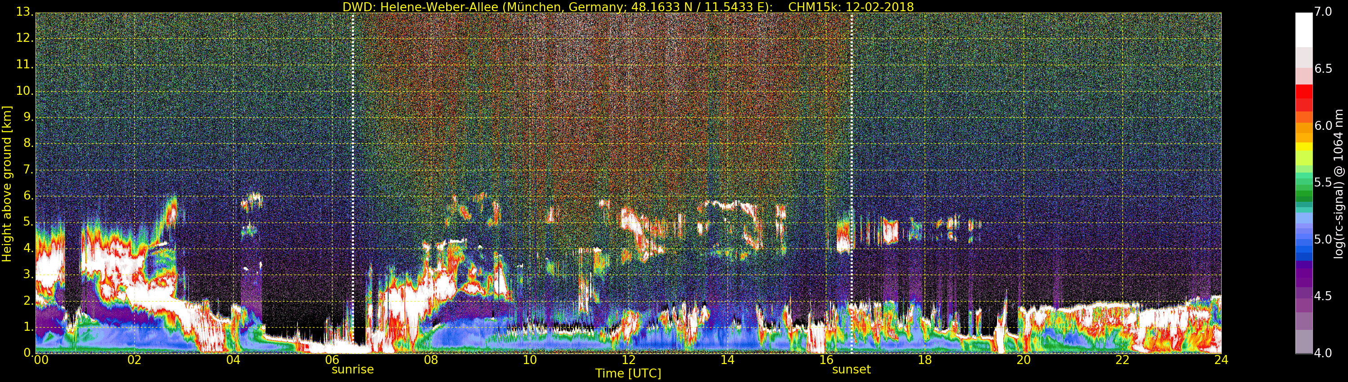Click the height-axis tick label '4.'
The height and width of the screenshot is (382, 1348).
(28, 248)
